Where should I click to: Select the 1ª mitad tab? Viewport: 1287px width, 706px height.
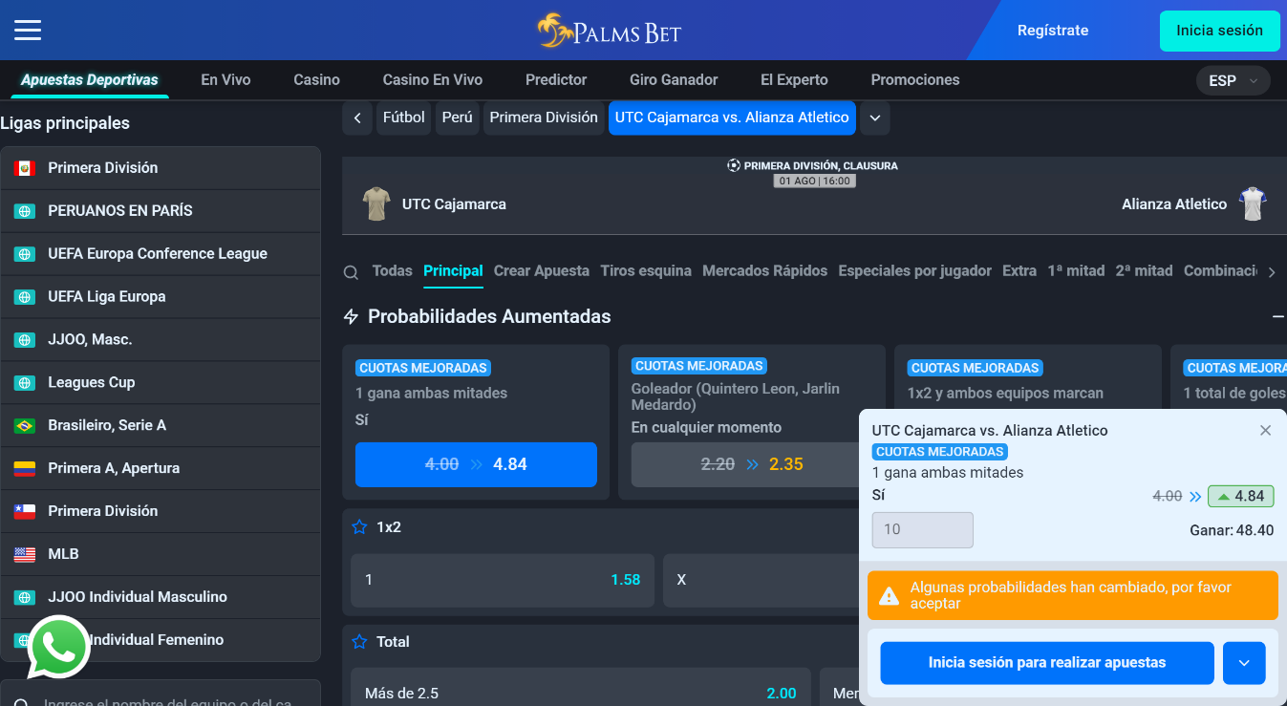pyautogui.click(x=1076, y=271)
